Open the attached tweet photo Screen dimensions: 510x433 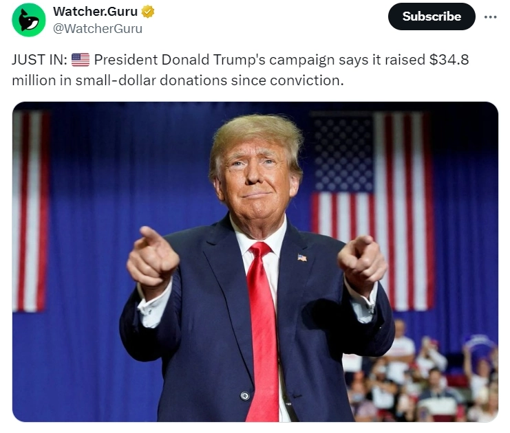pyautogui.click(x=255, y=262)
